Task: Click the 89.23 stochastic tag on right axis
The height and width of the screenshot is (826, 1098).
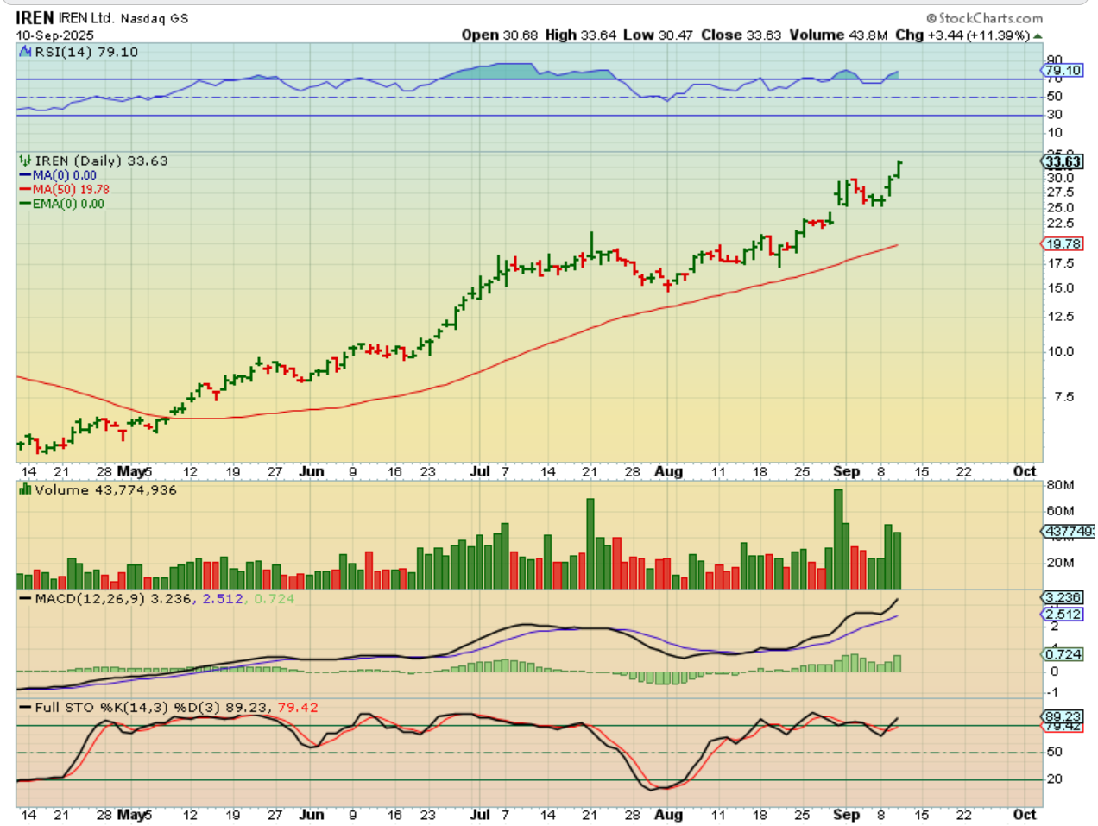Action: (x=1062, y=716)
